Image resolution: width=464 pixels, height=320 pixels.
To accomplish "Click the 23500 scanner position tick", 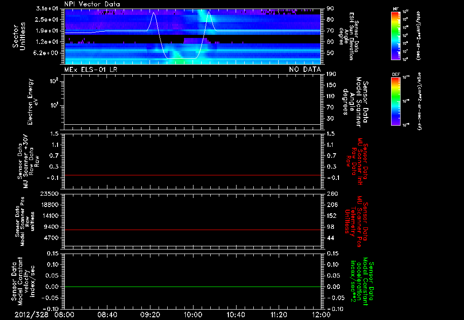I will [49, 193].
